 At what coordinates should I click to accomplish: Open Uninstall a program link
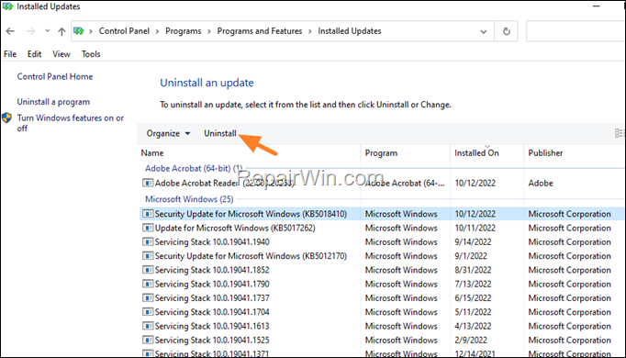click(x=53, y=102)
